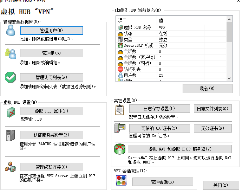Click the value 7 for 会话数 (客户端)
Image resolution: width=242 pixels, height=193 pixels.
pos(160,57)
